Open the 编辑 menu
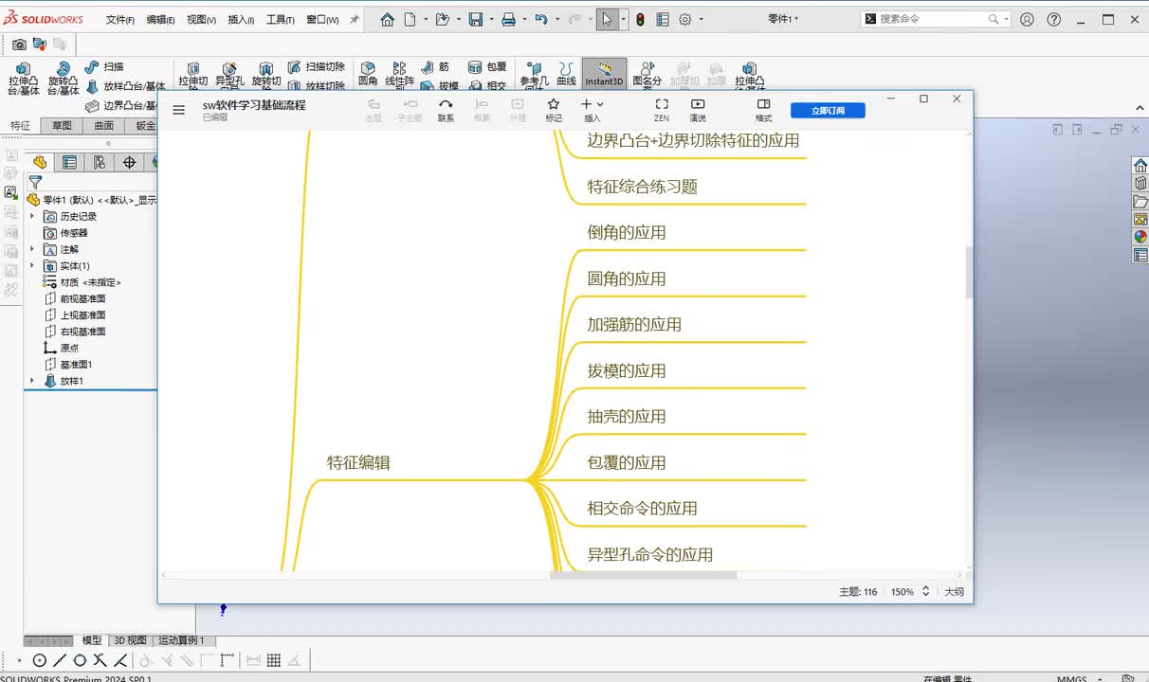Viewport: 1149px width, 682px height. coord(160,19)
